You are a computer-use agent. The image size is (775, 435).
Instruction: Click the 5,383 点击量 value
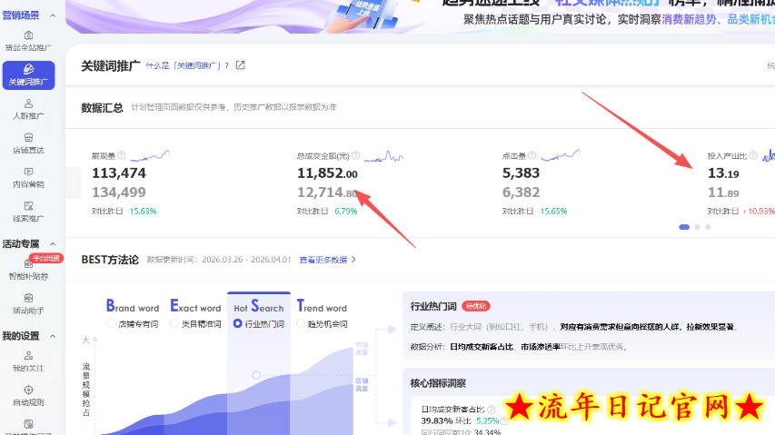[521, 173]
